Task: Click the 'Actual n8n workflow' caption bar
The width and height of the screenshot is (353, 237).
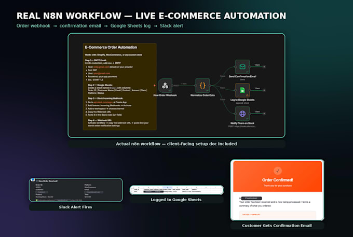Action: point(177,144)
